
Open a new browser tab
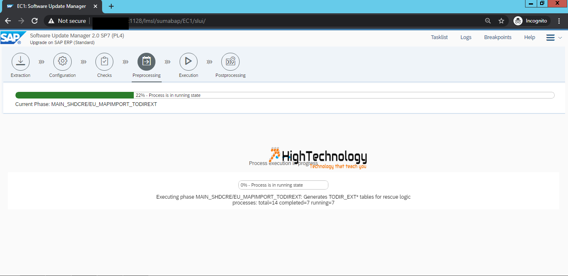[111, 6]
